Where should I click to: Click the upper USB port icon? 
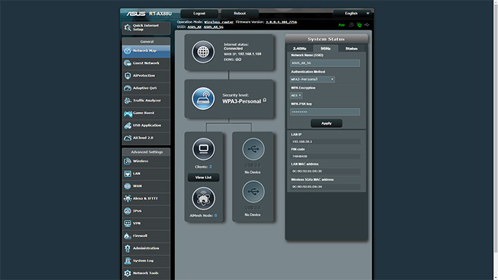click(x=253, y=149)
